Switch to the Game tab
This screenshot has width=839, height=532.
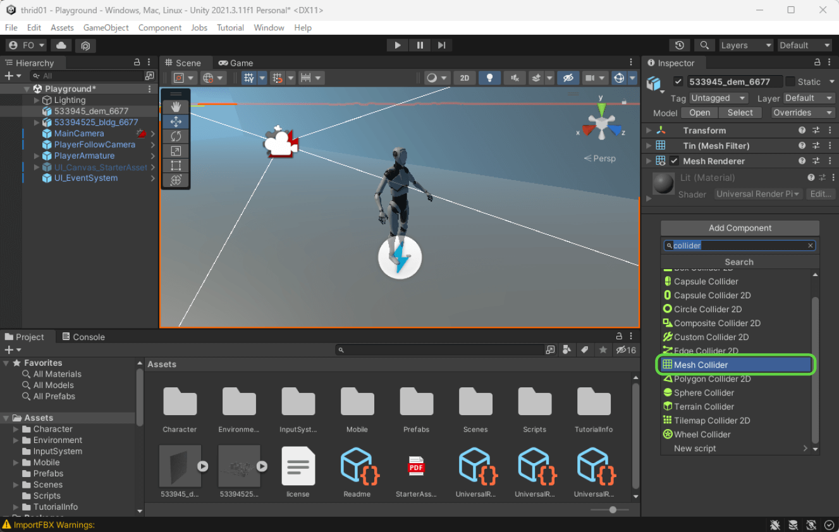(236, 63)
